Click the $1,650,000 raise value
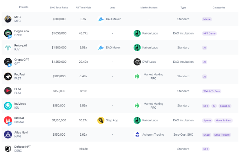Image resolution: width=241 pixels, height=158 pixels. click(59, 34)
